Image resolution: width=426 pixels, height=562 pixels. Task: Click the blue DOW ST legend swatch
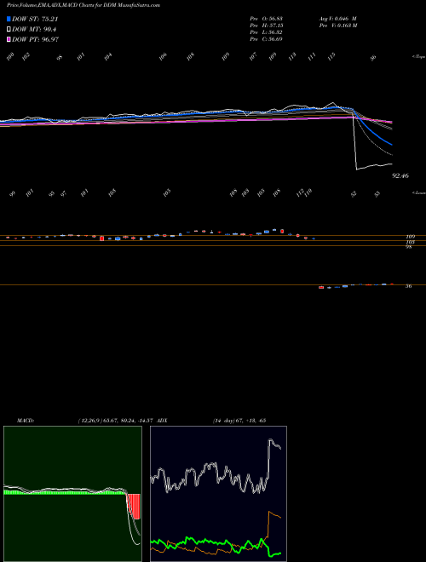[9, 19]
